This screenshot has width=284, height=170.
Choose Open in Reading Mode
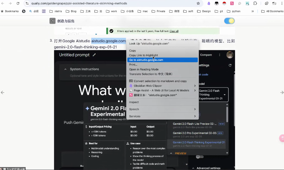click(163, 69)
